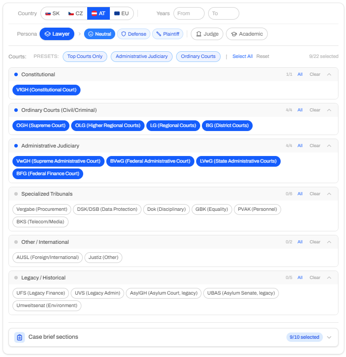Image resolution: width=346 pixels, height=357 pixels.
Task: Apply the Top Courts Only preset
Action: tap(84, 56)
